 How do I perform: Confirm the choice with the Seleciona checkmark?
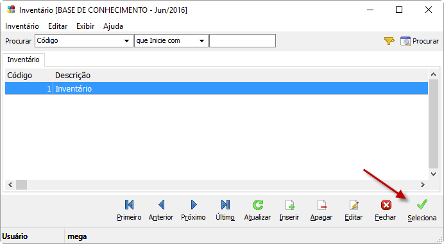tap(422, 211)
